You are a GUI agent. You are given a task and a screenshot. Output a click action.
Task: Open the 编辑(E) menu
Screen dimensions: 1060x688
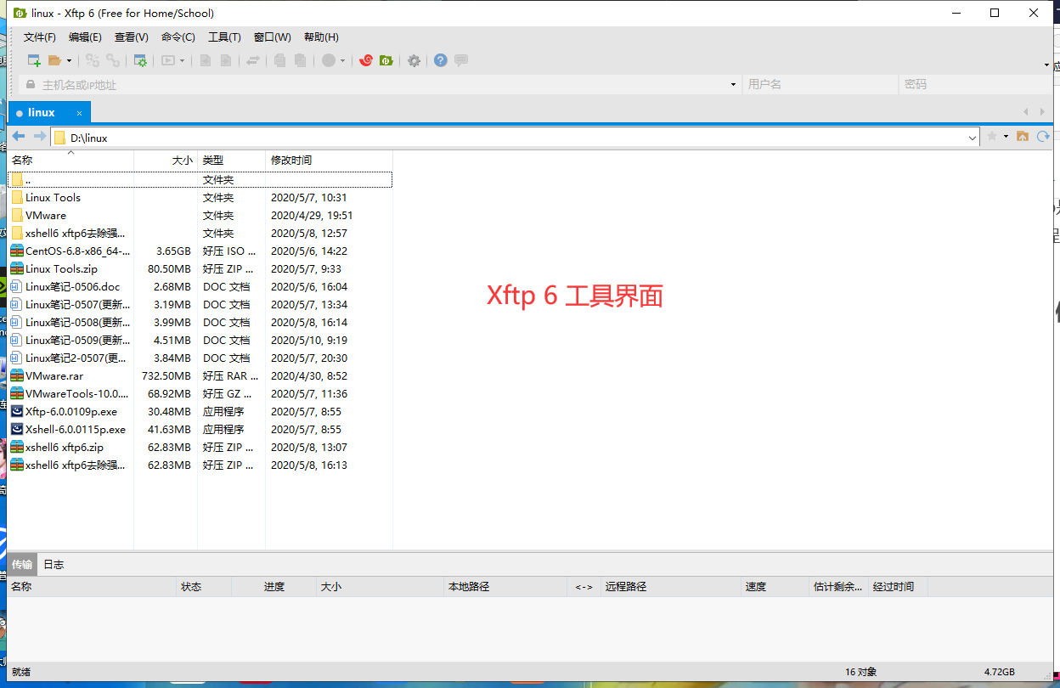(85, 37)
